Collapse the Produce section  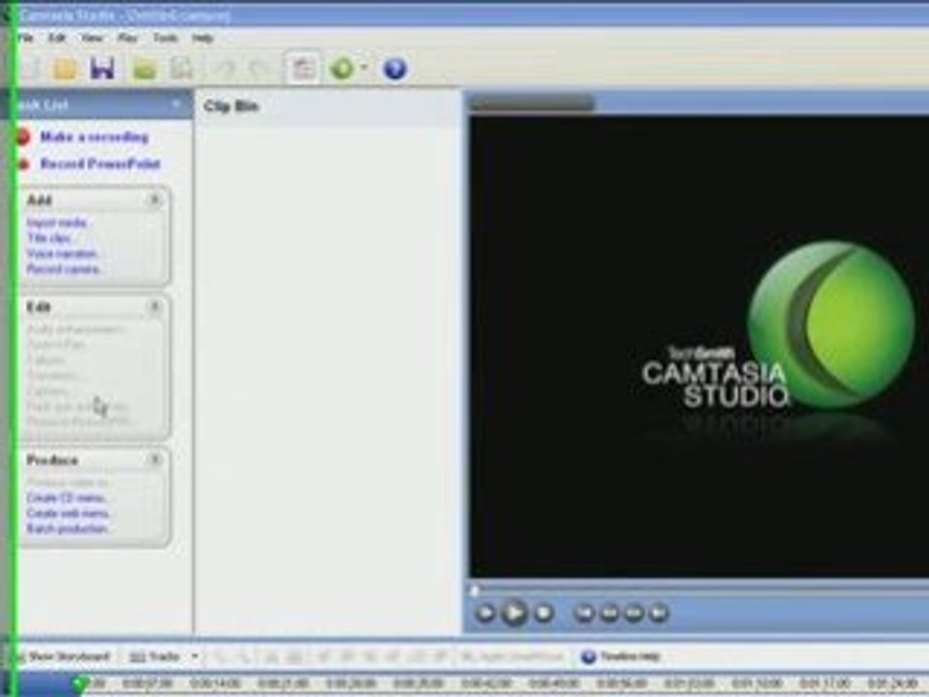[x=155, y=459]
